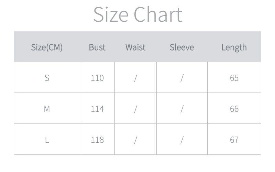
Task: Click the waist cell for size S
Action: [135, 78]
